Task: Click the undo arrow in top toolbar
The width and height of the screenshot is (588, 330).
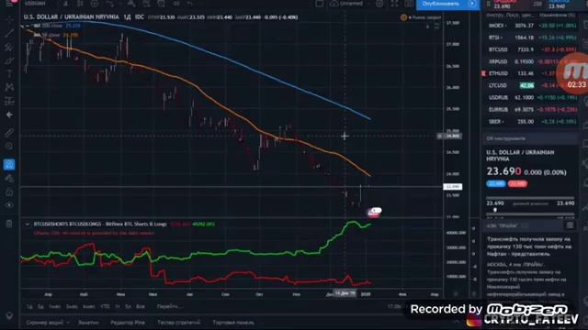Action: 190,4
